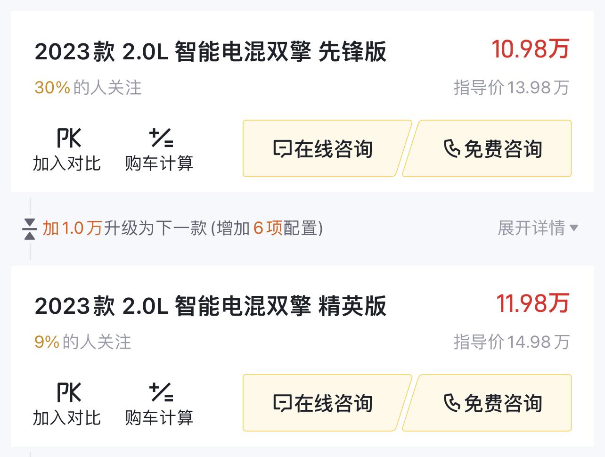Open the 2023款 先锋版 model title
Image resolution: width=605 pixels, height=457 pixels.
pyautogui.click(x=210, y=51)
